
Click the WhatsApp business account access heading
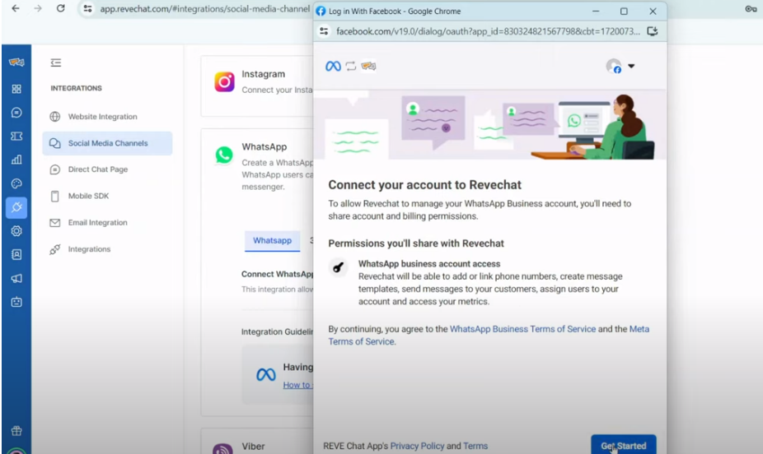click(x=429, y=264)
